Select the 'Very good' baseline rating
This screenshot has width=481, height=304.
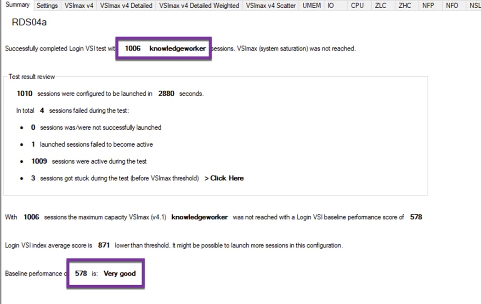(x=119, y=274)
